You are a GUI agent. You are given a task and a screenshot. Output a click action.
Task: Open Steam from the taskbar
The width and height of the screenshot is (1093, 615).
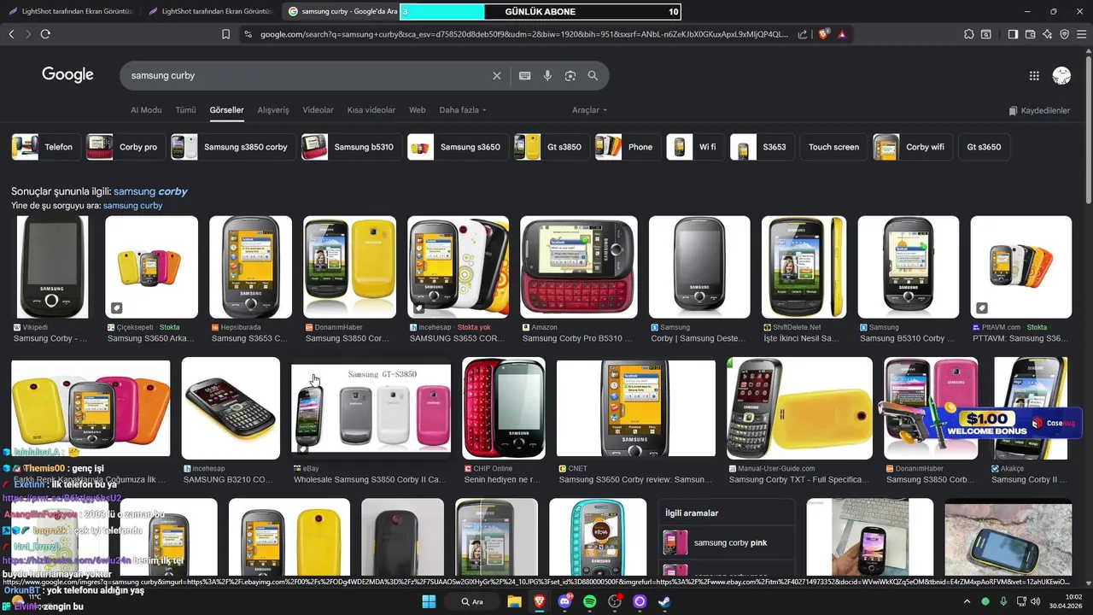pyautogui.click(x=664, y=601)
